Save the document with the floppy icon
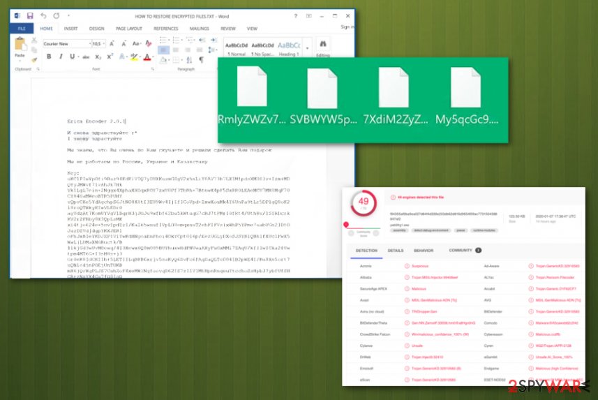The height and width of the screenshot is (400, 598). [30, 15]
